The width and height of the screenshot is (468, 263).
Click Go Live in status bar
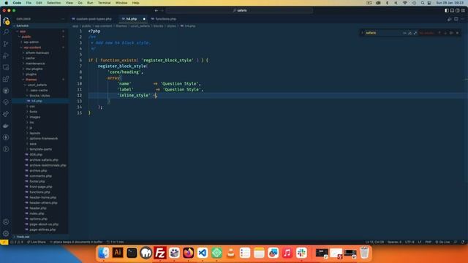point(442,242)
